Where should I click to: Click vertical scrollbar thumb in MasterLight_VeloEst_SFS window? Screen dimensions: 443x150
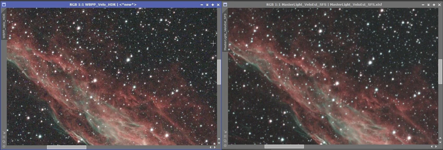tap(440, 71)
